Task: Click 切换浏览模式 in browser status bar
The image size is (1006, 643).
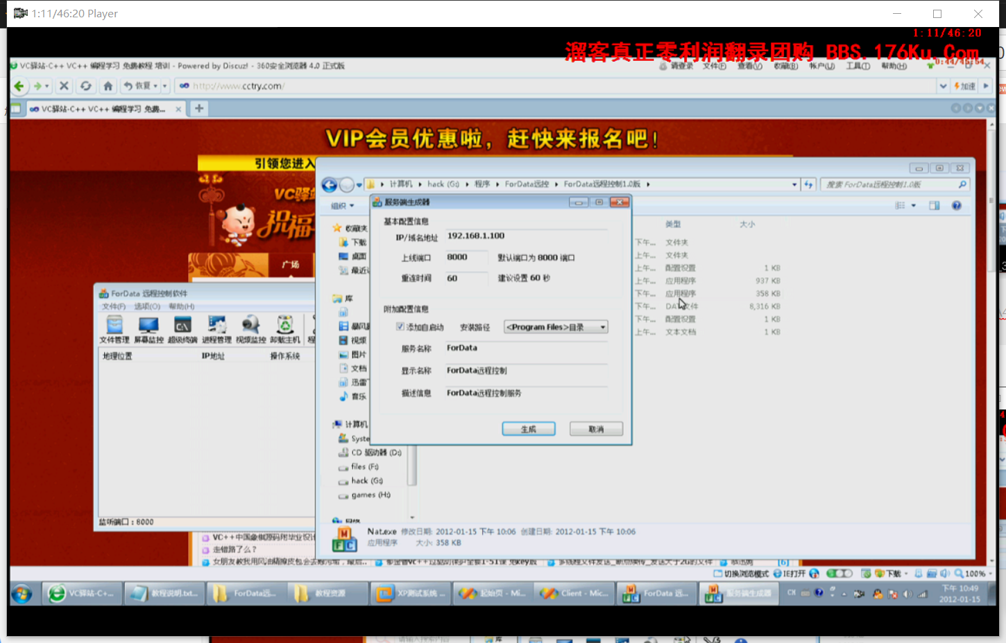Action: pyautogui.click(x=740, y=574)
